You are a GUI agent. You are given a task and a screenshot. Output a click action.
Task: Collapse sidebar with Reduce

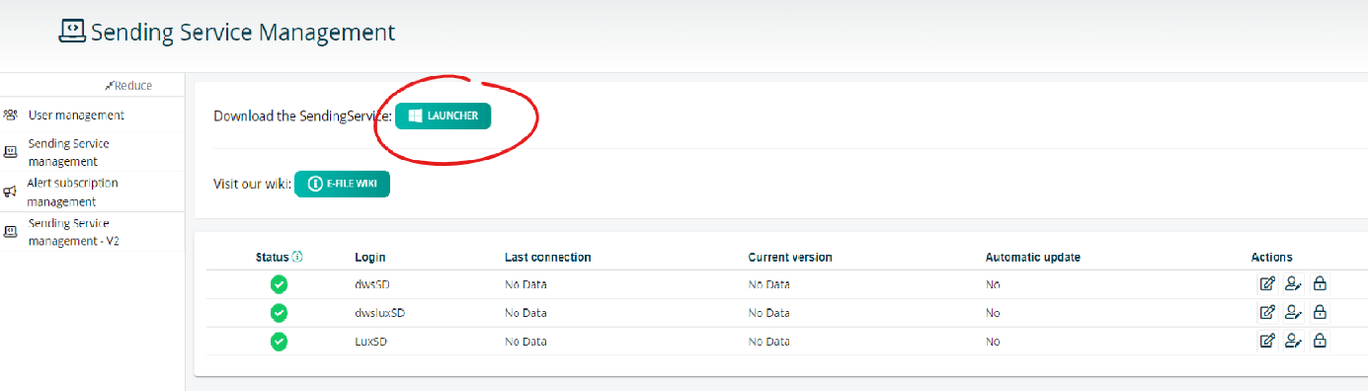tap(128, 86)
